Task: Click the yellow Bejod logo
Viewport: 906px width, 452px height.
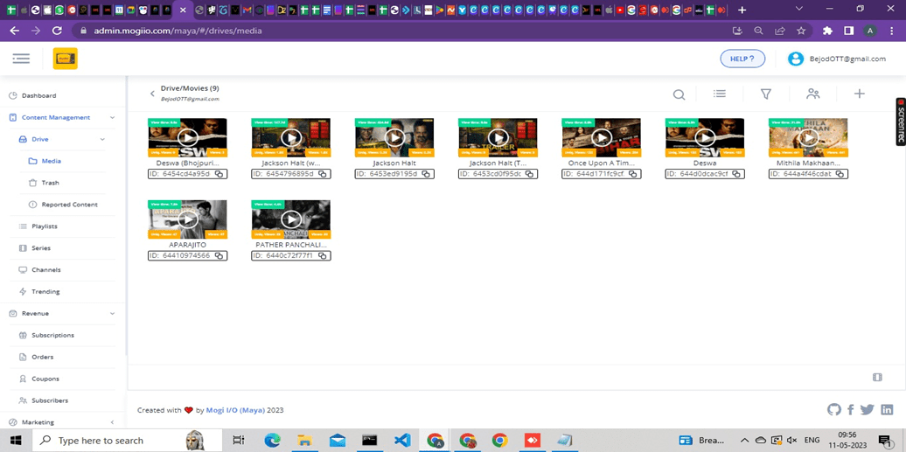Action: pyautogui.click(x=66, y=59)
